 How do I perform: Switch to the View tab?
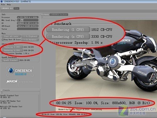(x=16, y=8)
